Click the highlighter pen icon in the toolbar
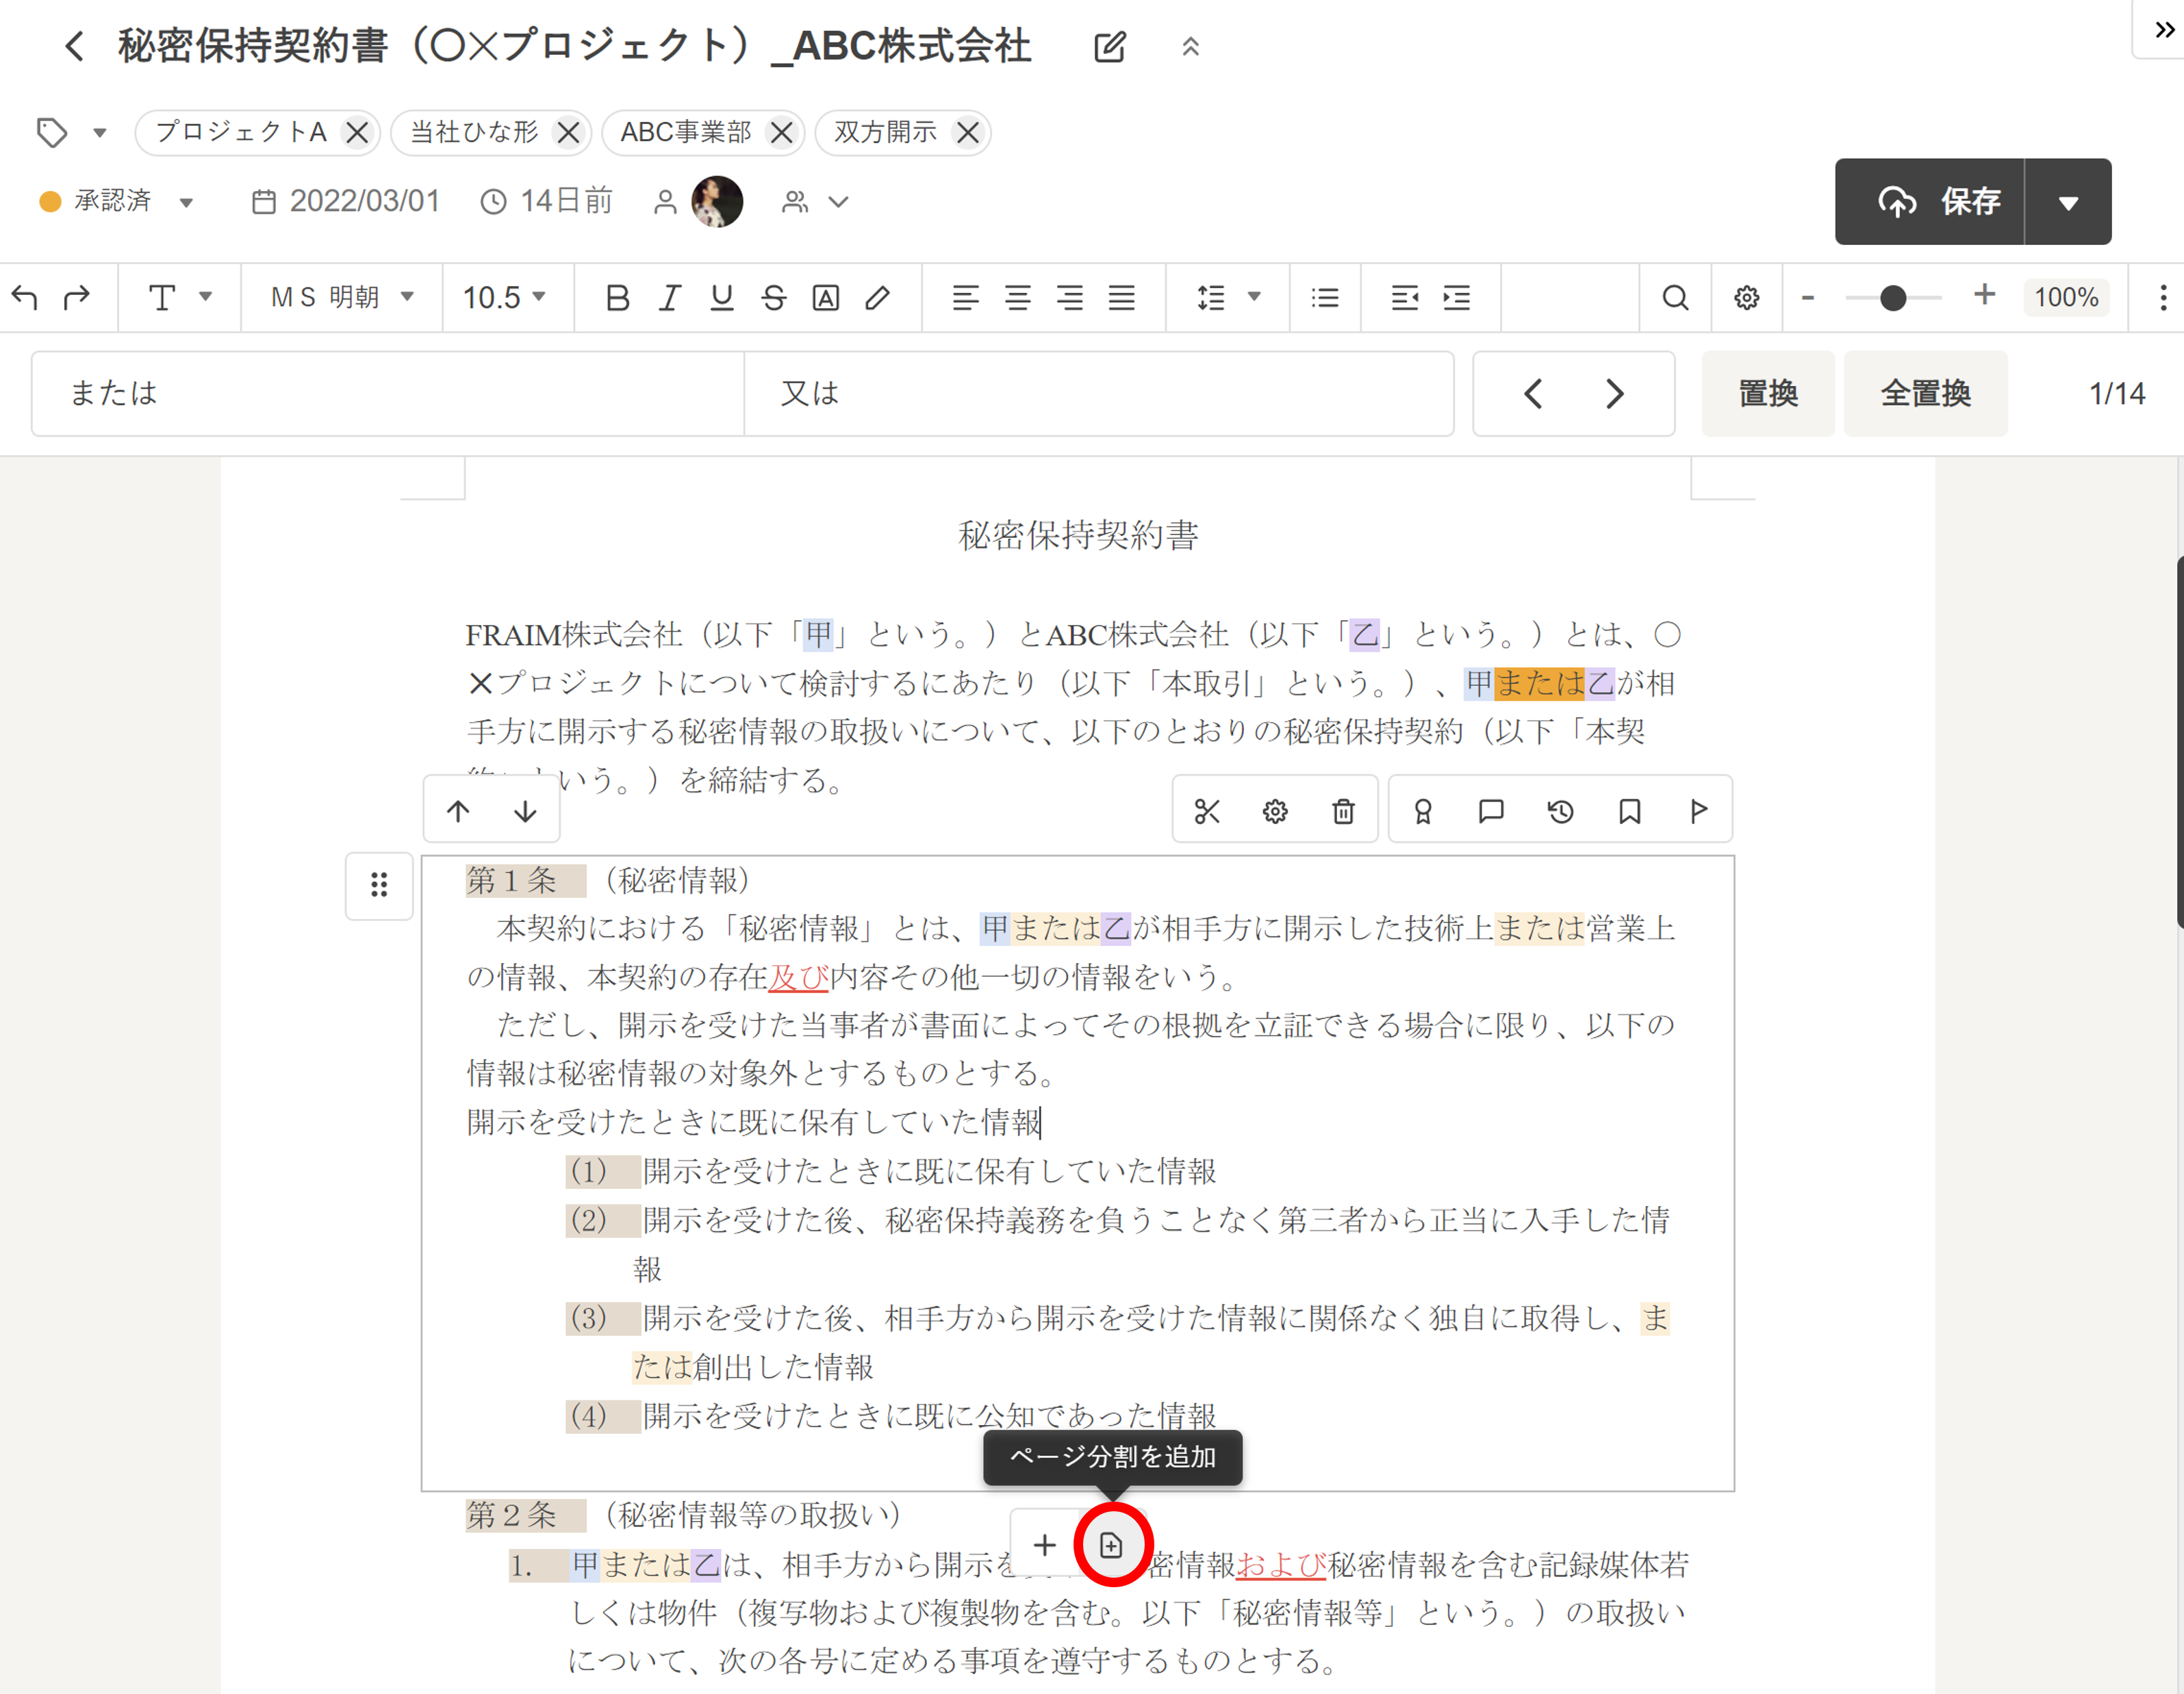2184x1694 pixels. pyautogui.click(x=877, y=298)
